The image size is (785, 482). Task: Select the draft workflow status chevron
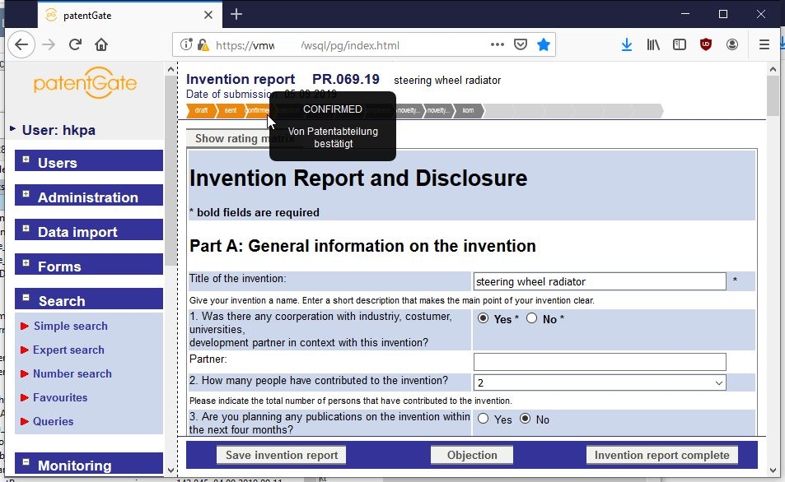(x=200, y=109)
